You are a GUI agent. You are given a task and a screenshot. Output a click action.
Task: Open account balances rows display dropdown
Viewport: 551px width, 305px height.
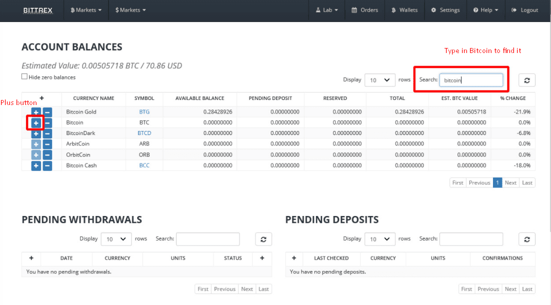380,80
